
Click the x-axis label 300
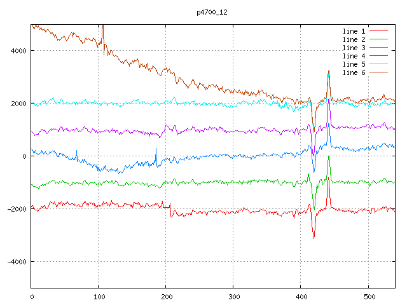click(234, 297)
